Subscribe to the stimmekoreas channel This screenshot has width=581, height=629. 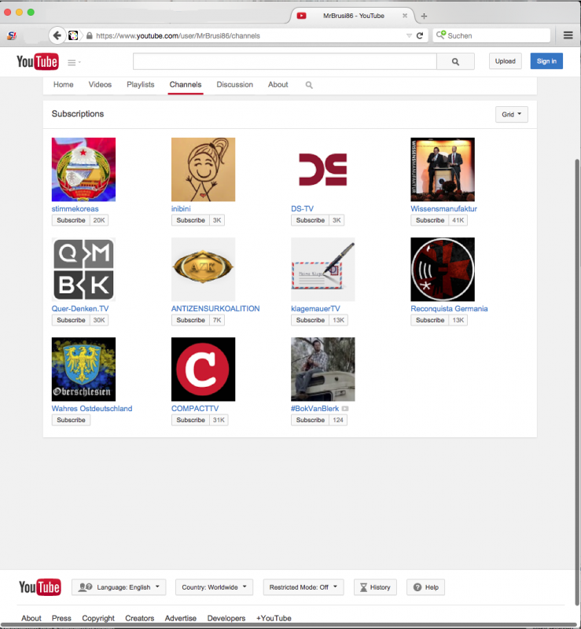point(71,220)
